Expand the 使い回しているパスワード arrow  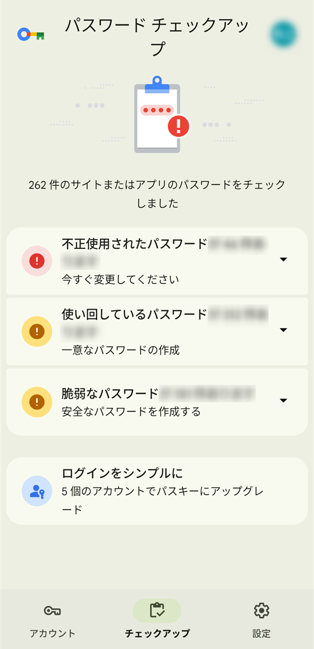283,330
